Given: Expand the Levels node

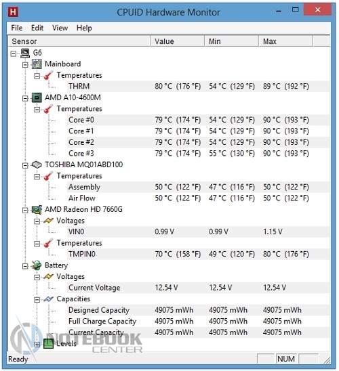Looking at the screenshot, I should coord(37,345).
